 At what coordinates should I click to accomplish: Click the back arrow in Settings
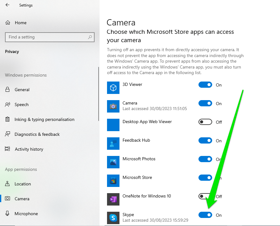pyautogui.click(x=7, y=5)
